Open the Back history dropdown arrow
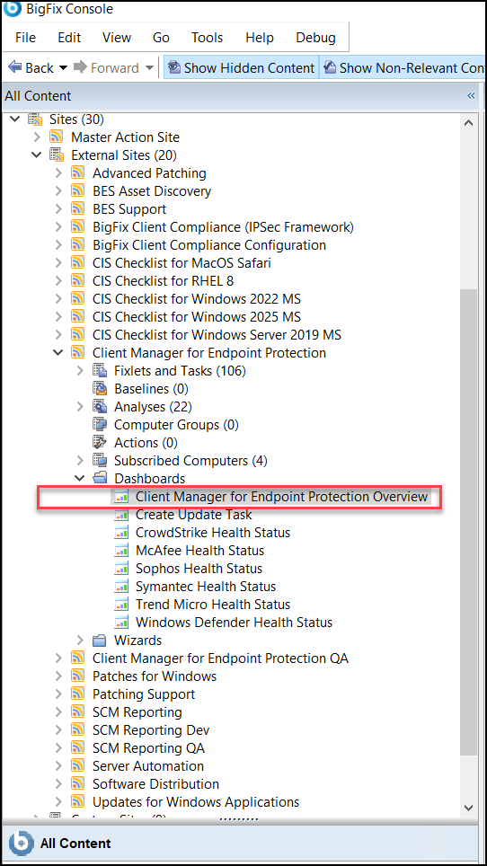 (62, 68)
